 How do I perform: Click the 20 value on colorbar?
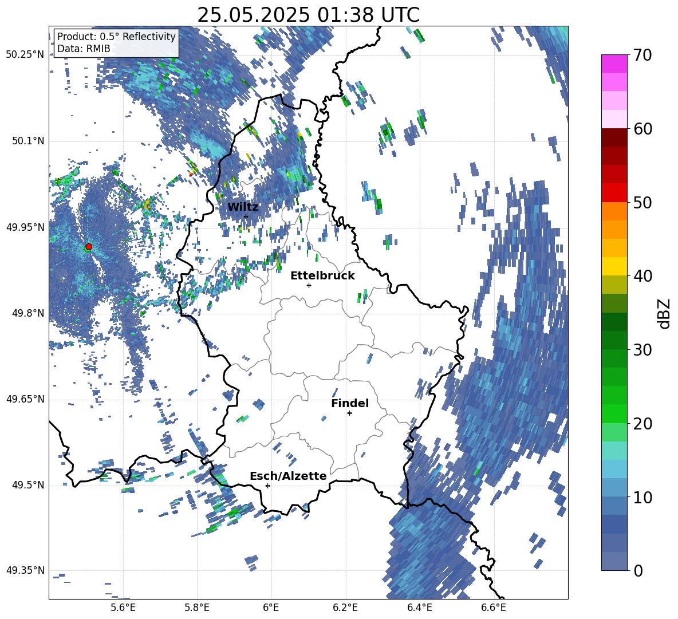[x=642, y=423]
